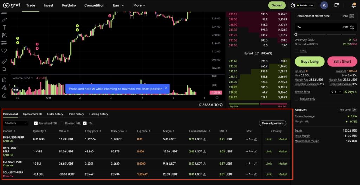Expand the Earn menu in top navigation
Viewport: 360px width, 185px height.
118,5
